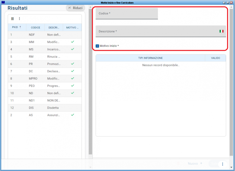Select the row with code RM
Viewport: 235px width, 171px height.
45,57
